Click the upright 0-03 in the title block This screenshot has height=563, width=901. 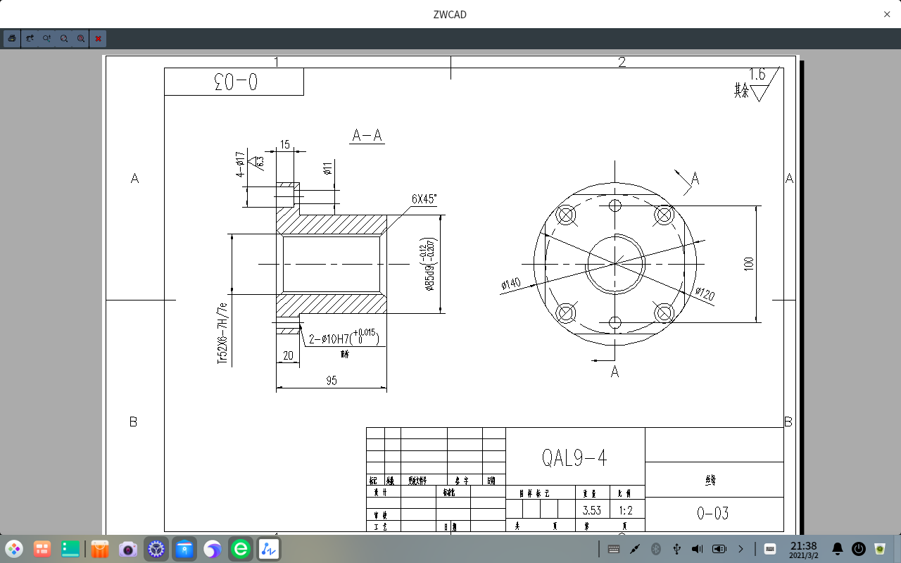click(x=713, y=514)
